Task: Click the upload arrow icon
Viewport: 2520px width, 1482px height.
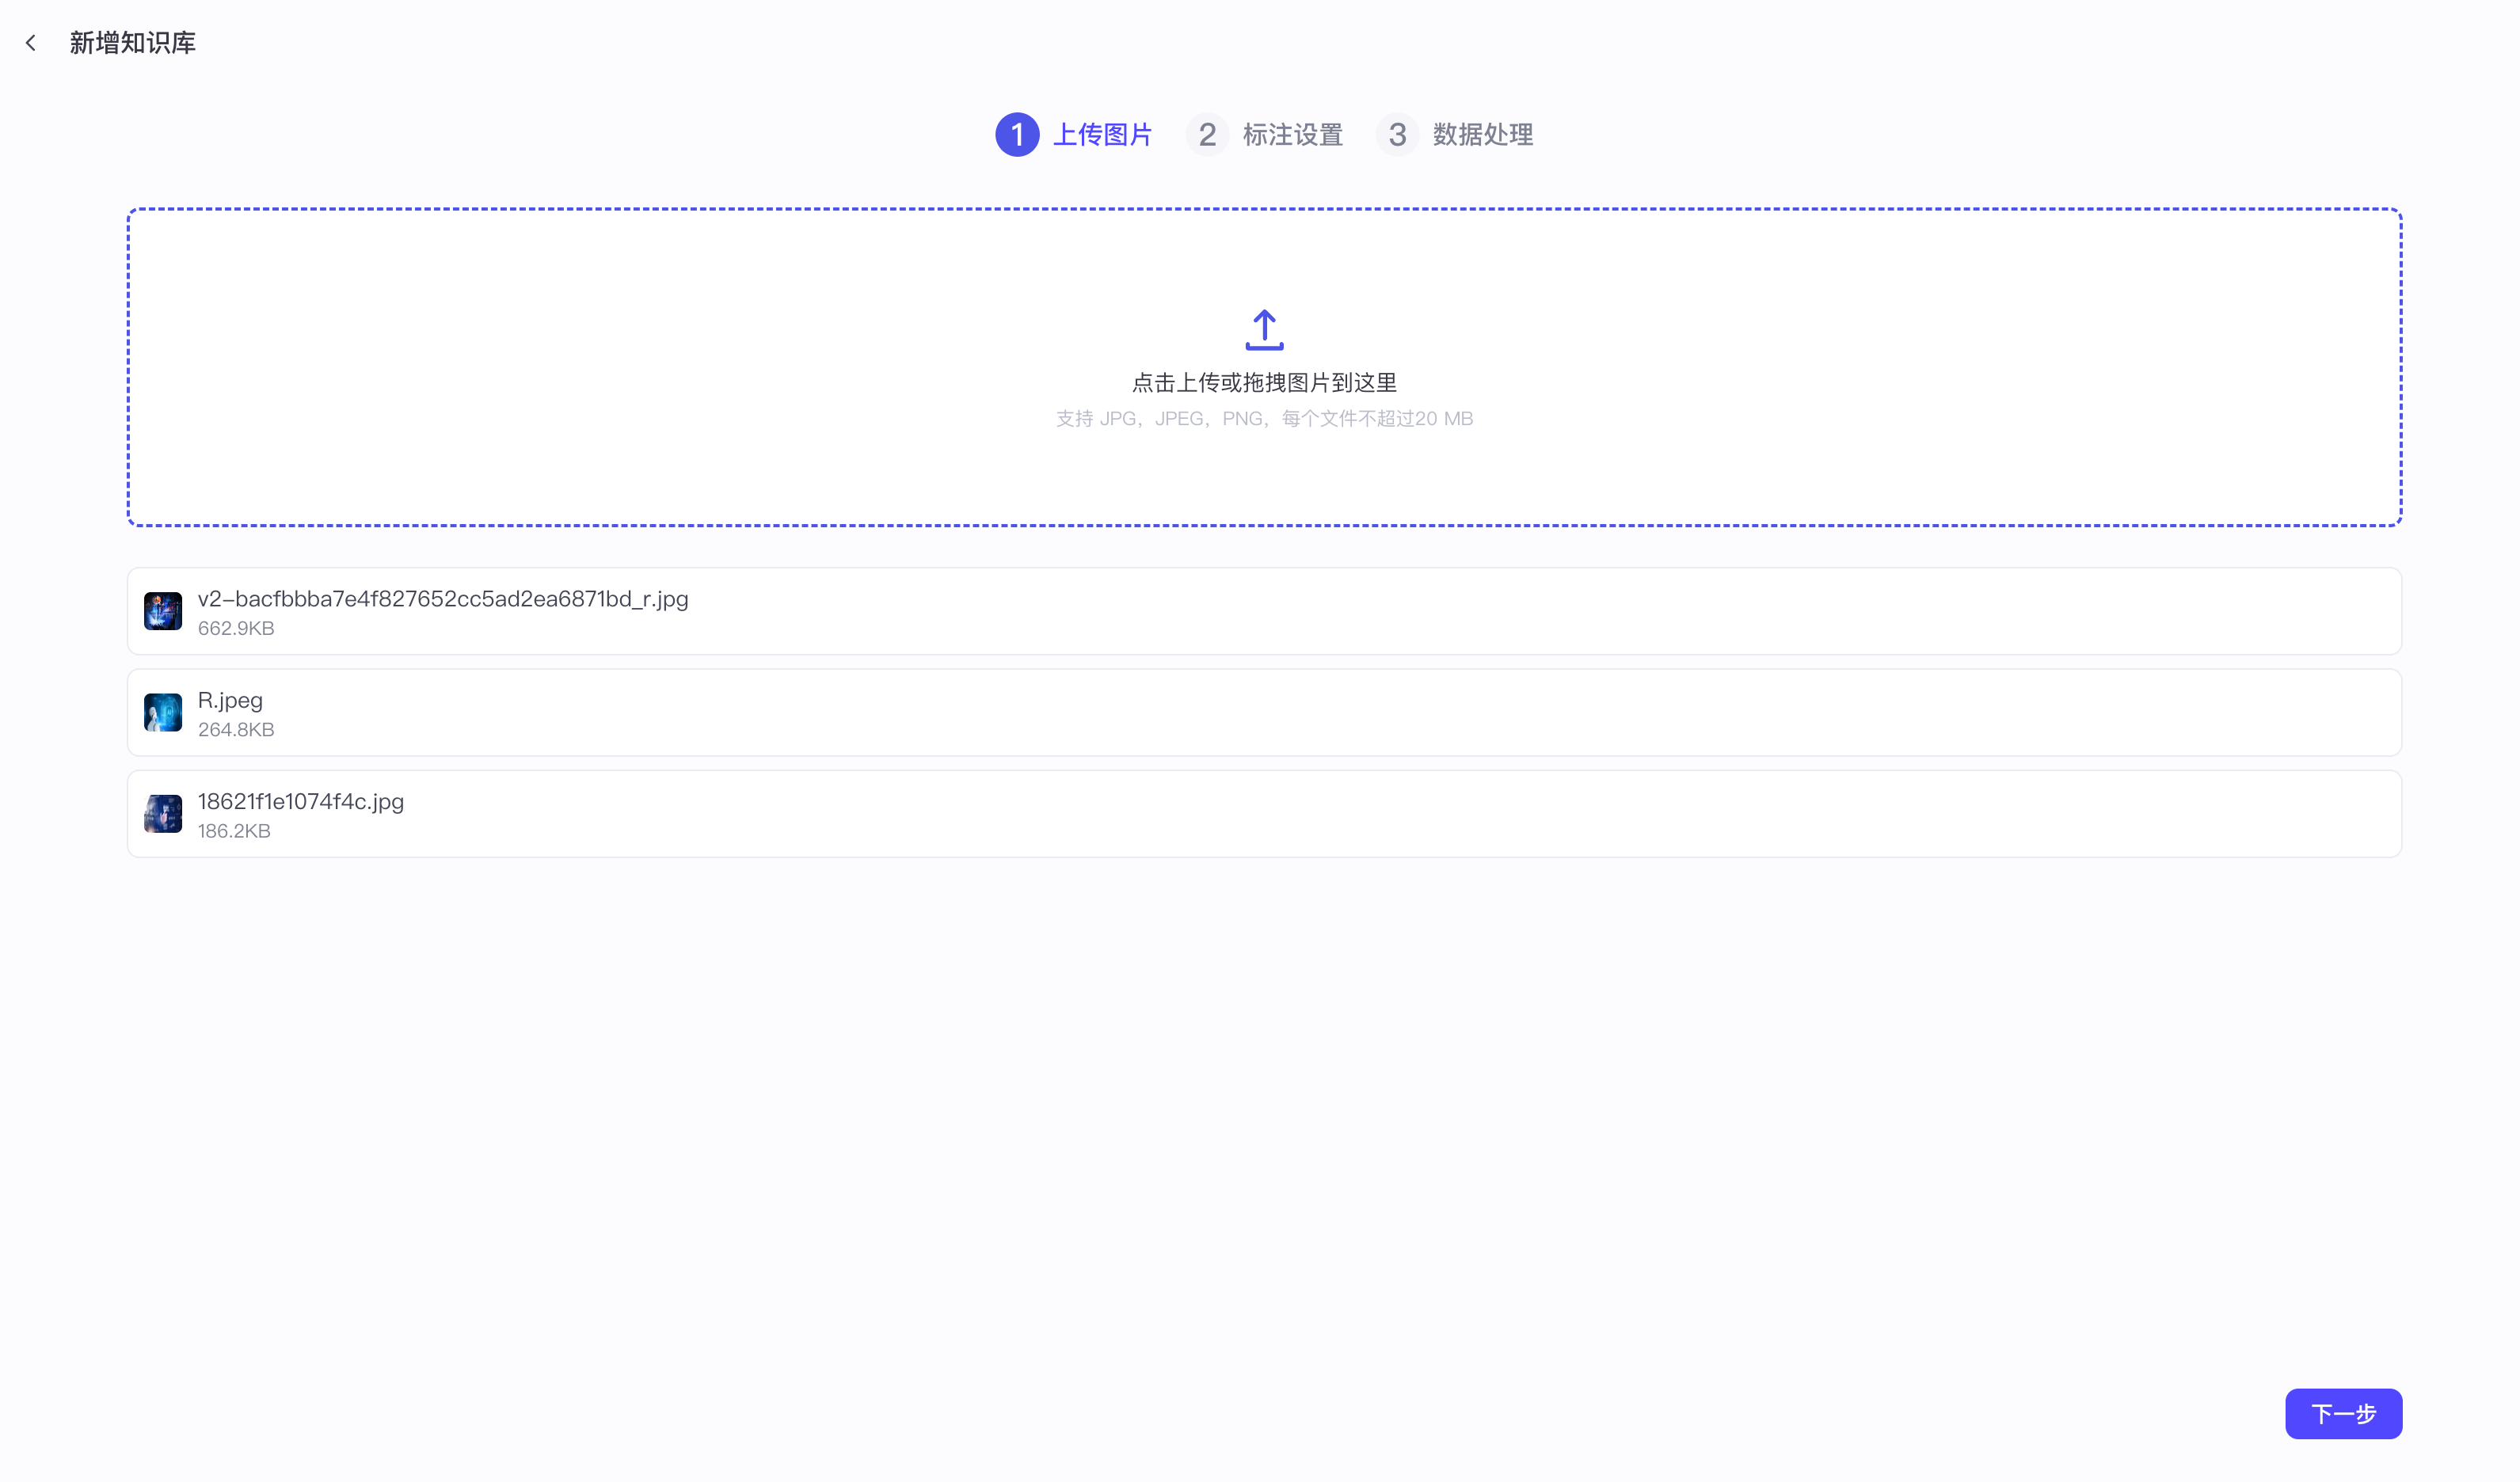Action: pos(1264,330)
